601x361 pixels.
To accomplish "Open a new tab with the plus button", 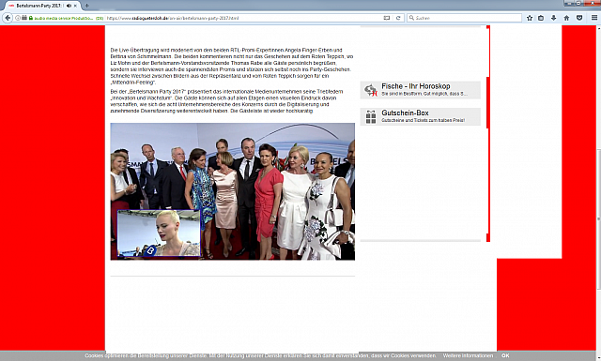I will (87, 6).
